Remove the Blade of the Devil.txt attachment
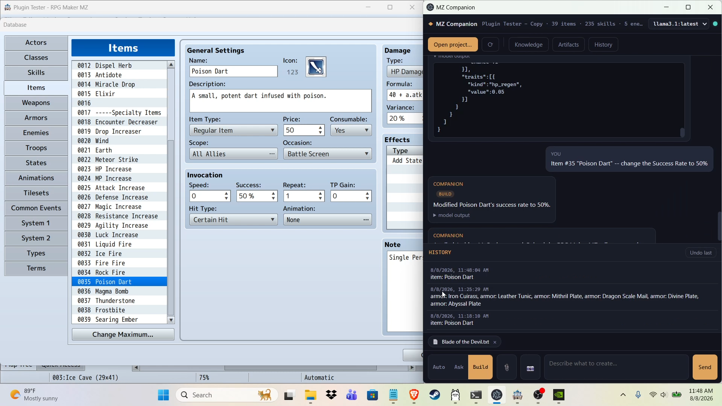 tap(495, 342)
